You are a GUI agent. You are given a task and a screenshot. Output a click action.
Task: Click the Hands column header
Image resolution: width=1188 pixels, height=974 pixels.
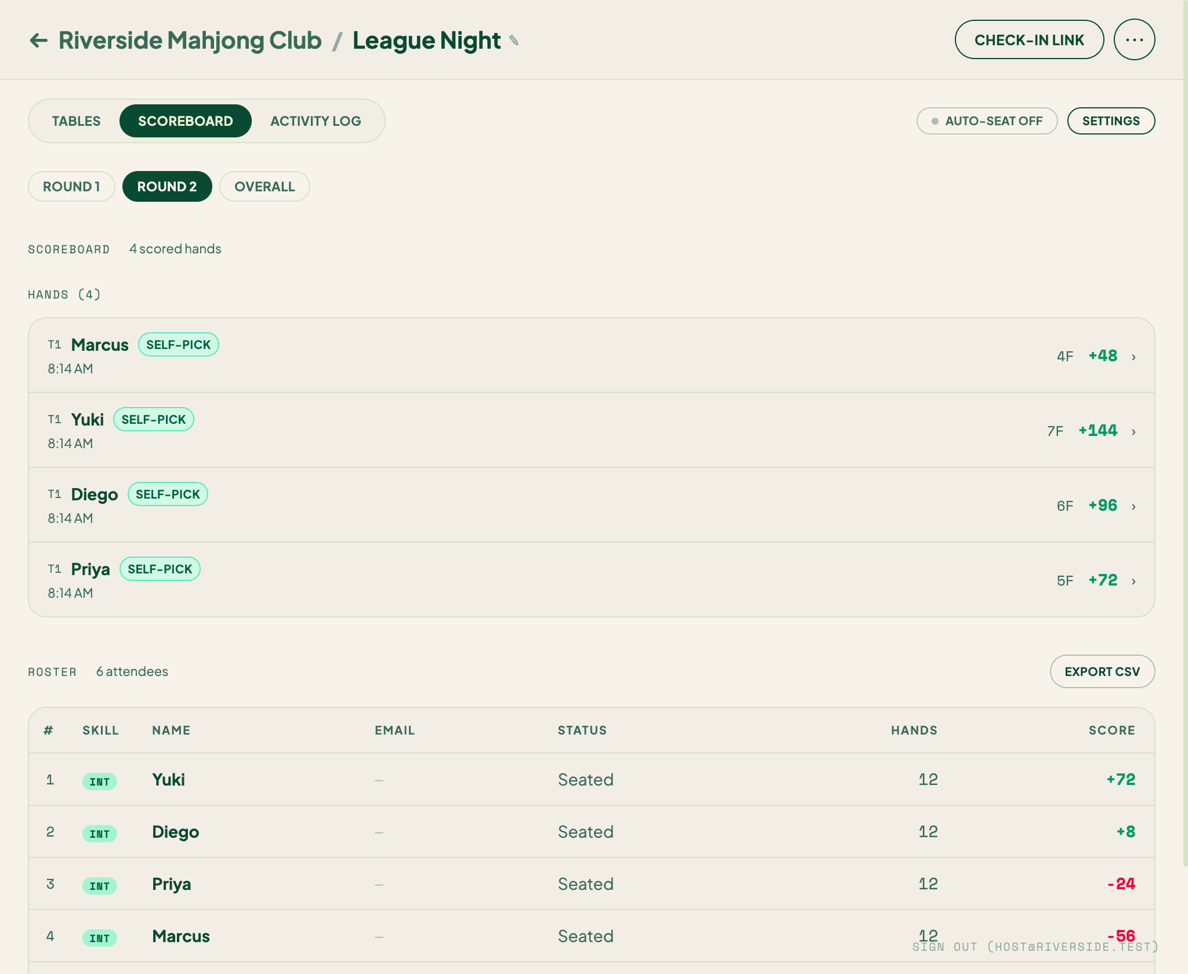coord(914,731)
